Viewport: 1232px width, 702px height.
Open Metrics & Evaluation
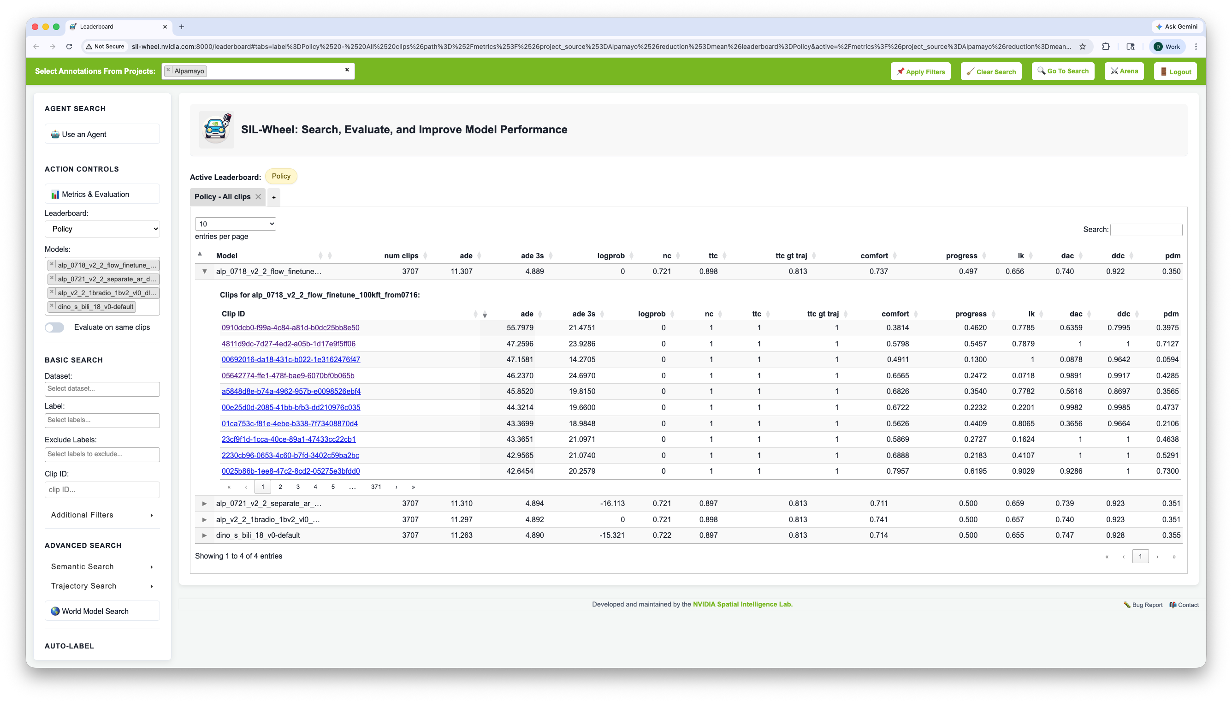pos(102,194)
